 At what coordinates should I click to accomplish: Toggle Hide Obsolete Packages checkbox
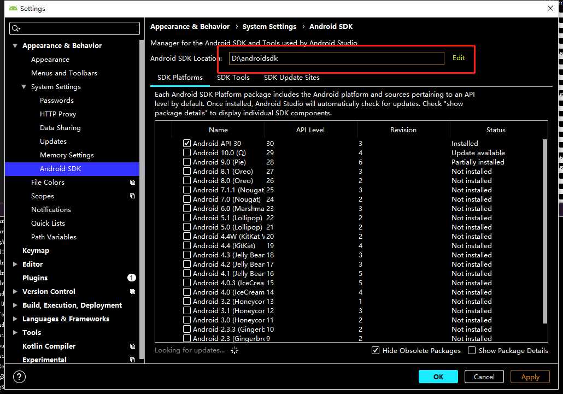point(376,351)
